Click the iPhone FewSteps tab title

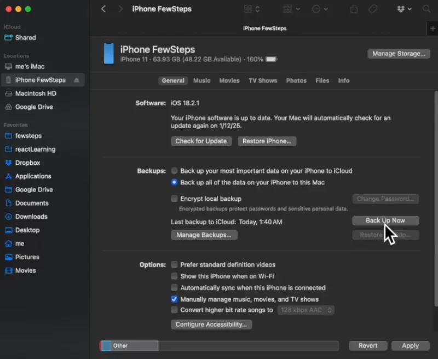264,28
